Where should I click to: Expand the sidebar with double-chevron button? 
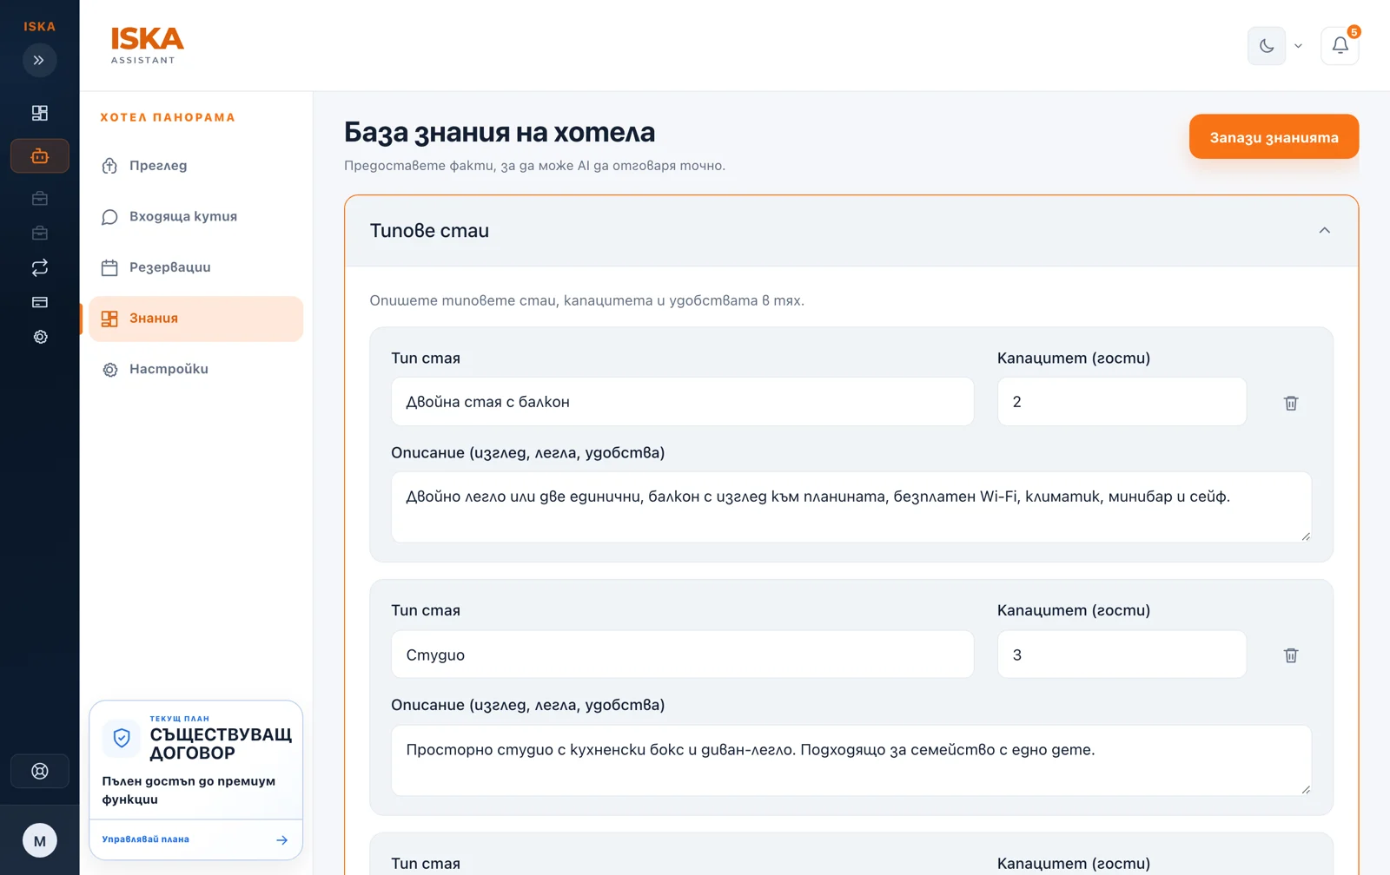click(39, 60)
